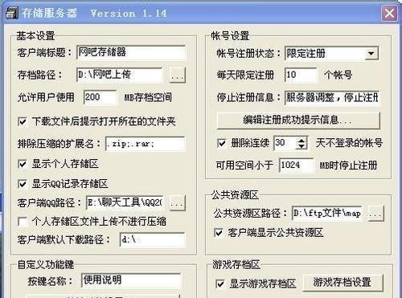Image resolution: width=402 pixels, height=298 pixels.
Task: Click 编辑注册成功提示信息 button
Action: click(x=298, y=120)
